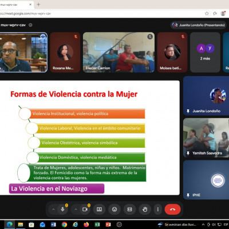Open the present screen option
The width and height of the screenshot is (229, 229).
tap(99, 210)
